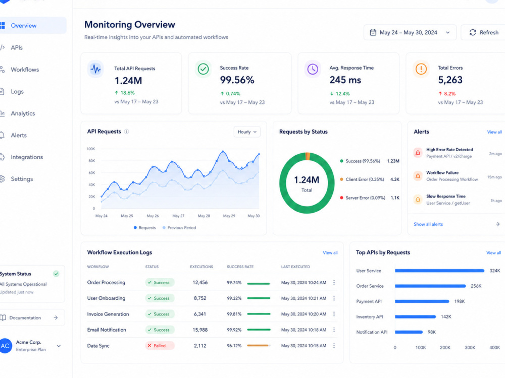
Task: Click View all in Workflow Execution Logs
Action: (330, 253)
